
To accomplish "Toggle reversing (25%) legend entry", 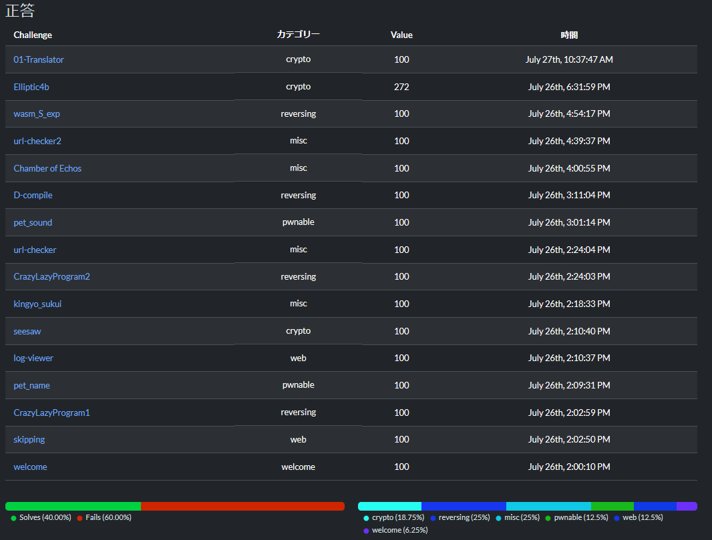I will [460, 518].
